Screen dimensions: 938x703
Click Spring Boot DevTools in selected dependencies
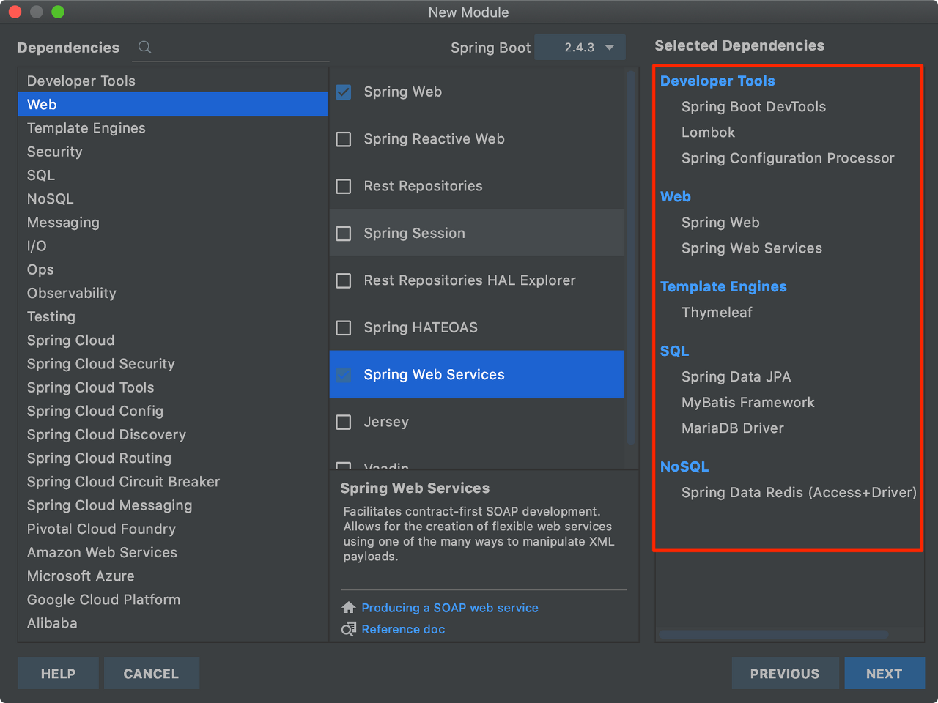click(753, 107)
